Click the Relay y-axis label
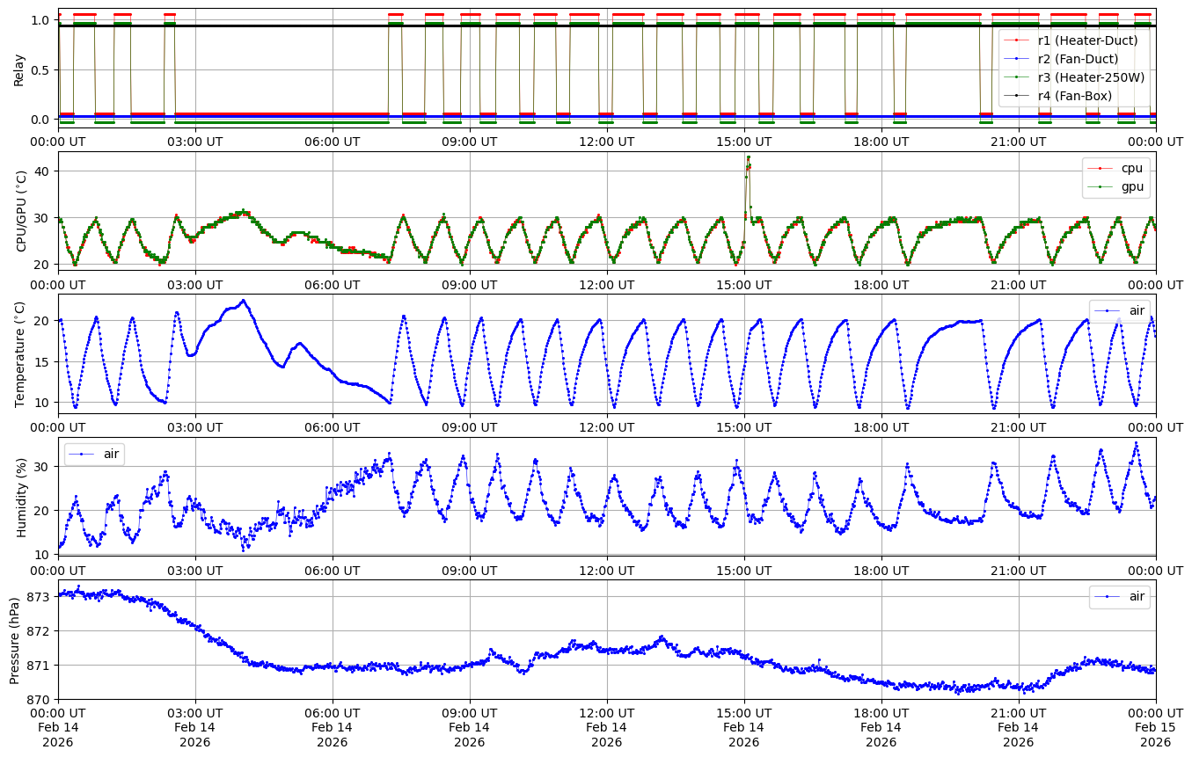This screenshot has height=757, width=1192. coord(19,68)
